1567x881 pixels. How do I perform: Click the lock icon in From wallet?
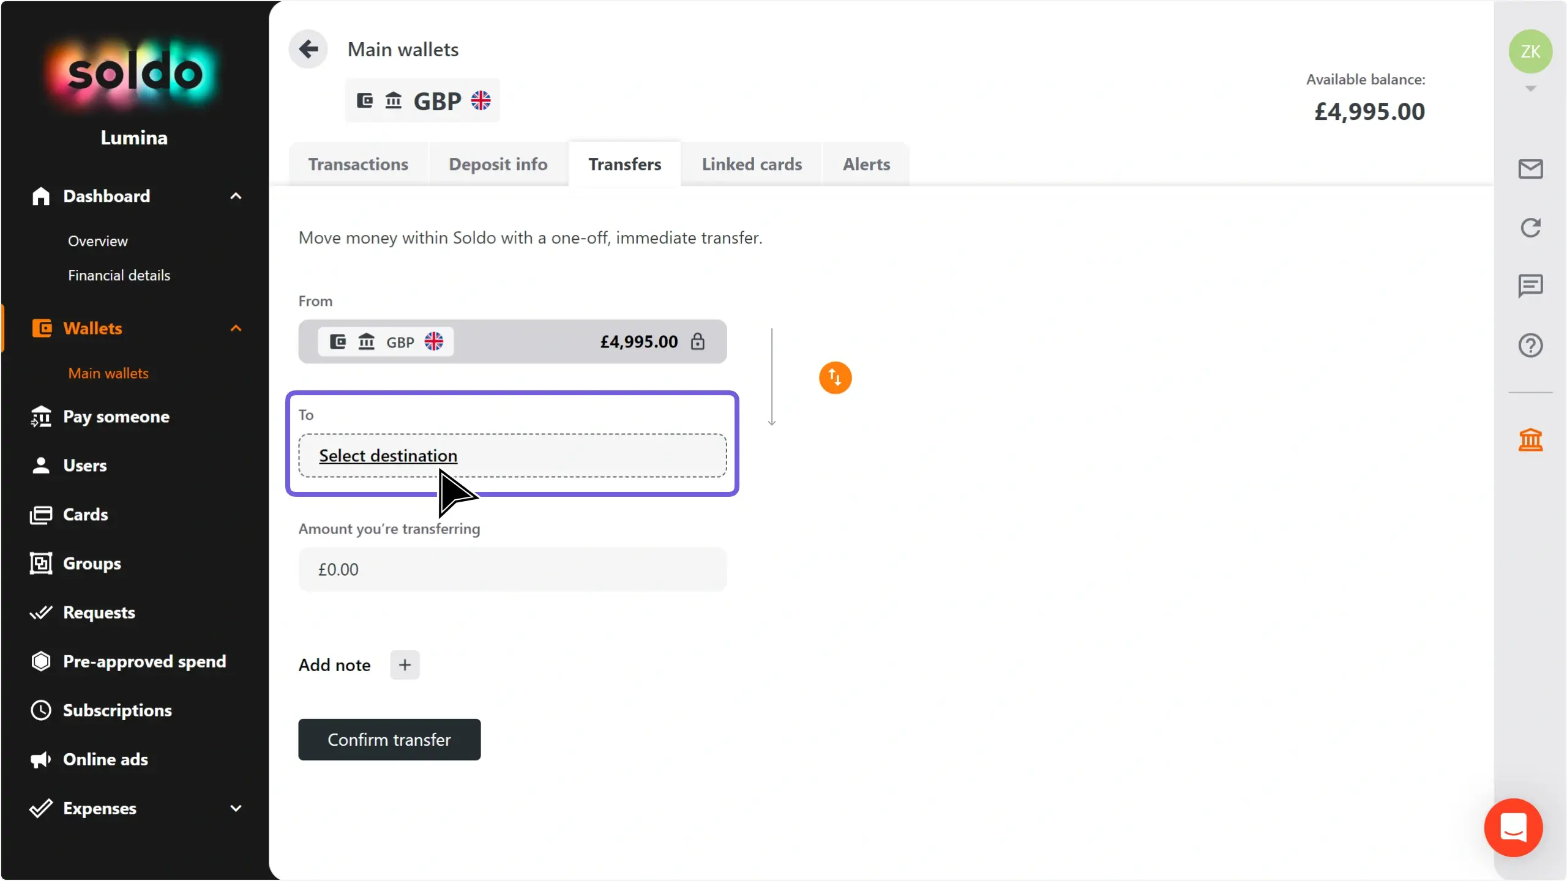[x=698, y=341]
